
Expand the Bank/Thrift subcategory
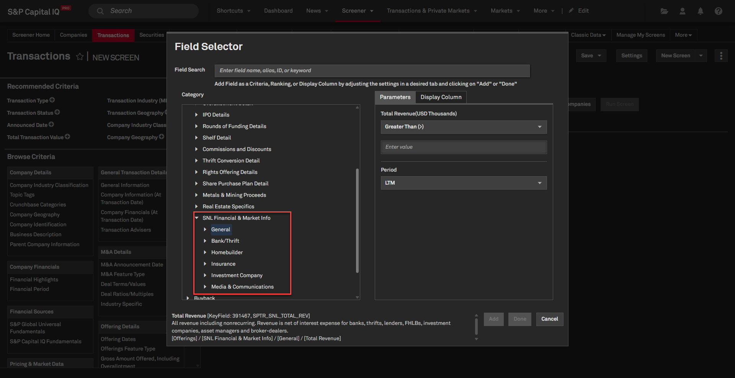pos(205,241)
